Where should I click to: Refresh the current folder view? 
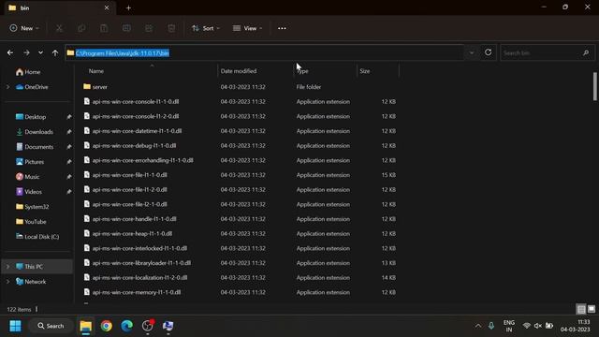click(489, 52)
